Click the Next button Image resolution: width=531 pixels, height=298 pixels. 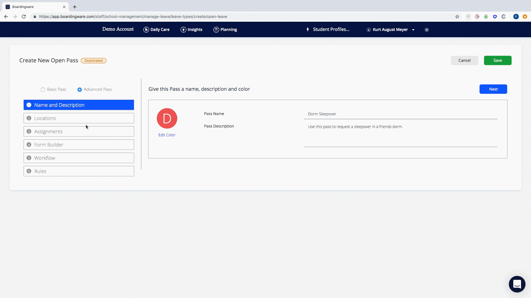(x=493, y=89)
